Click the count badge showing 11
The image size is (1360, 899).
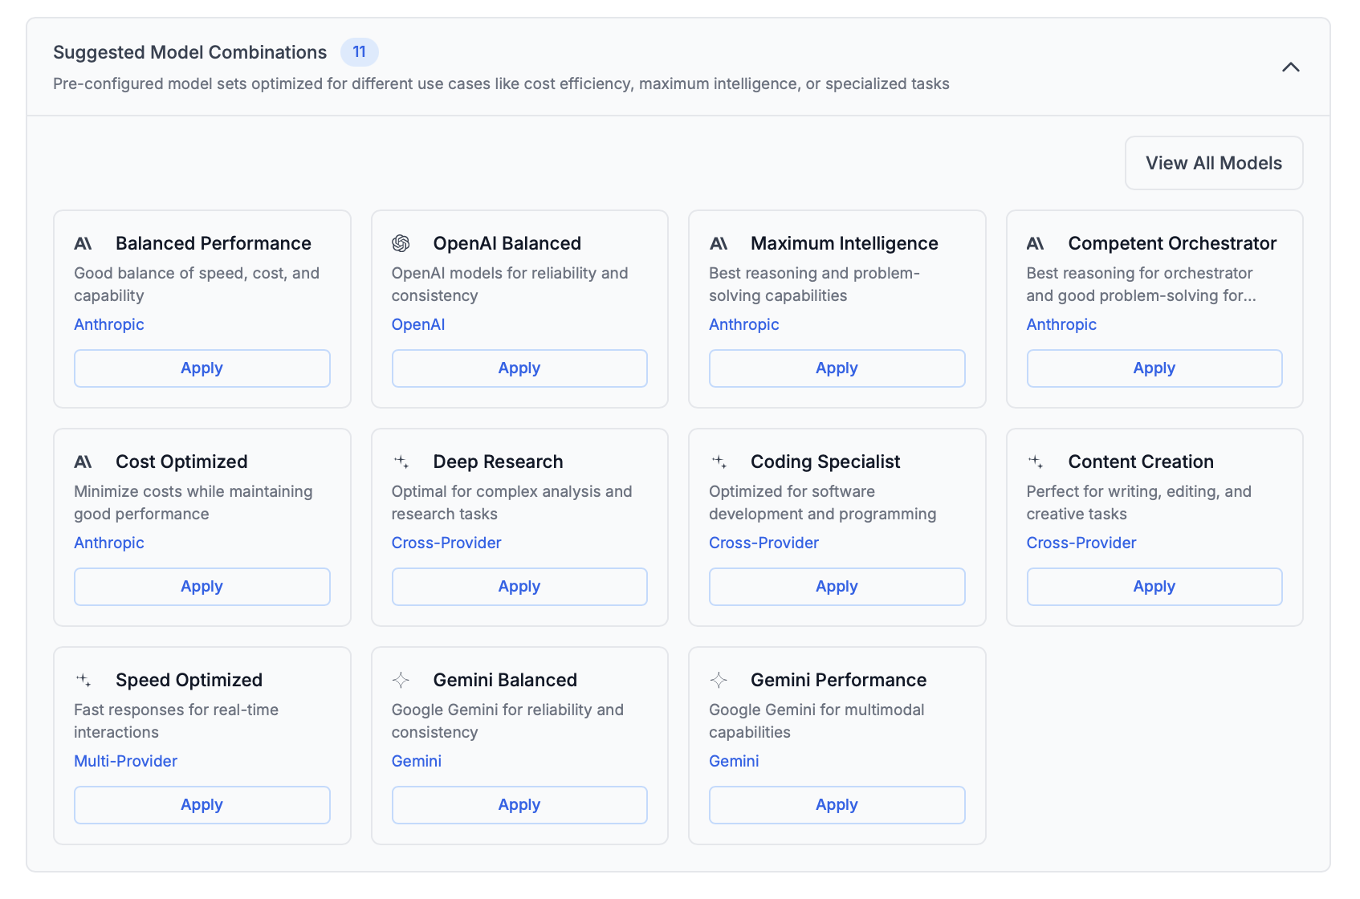(359, 52)
